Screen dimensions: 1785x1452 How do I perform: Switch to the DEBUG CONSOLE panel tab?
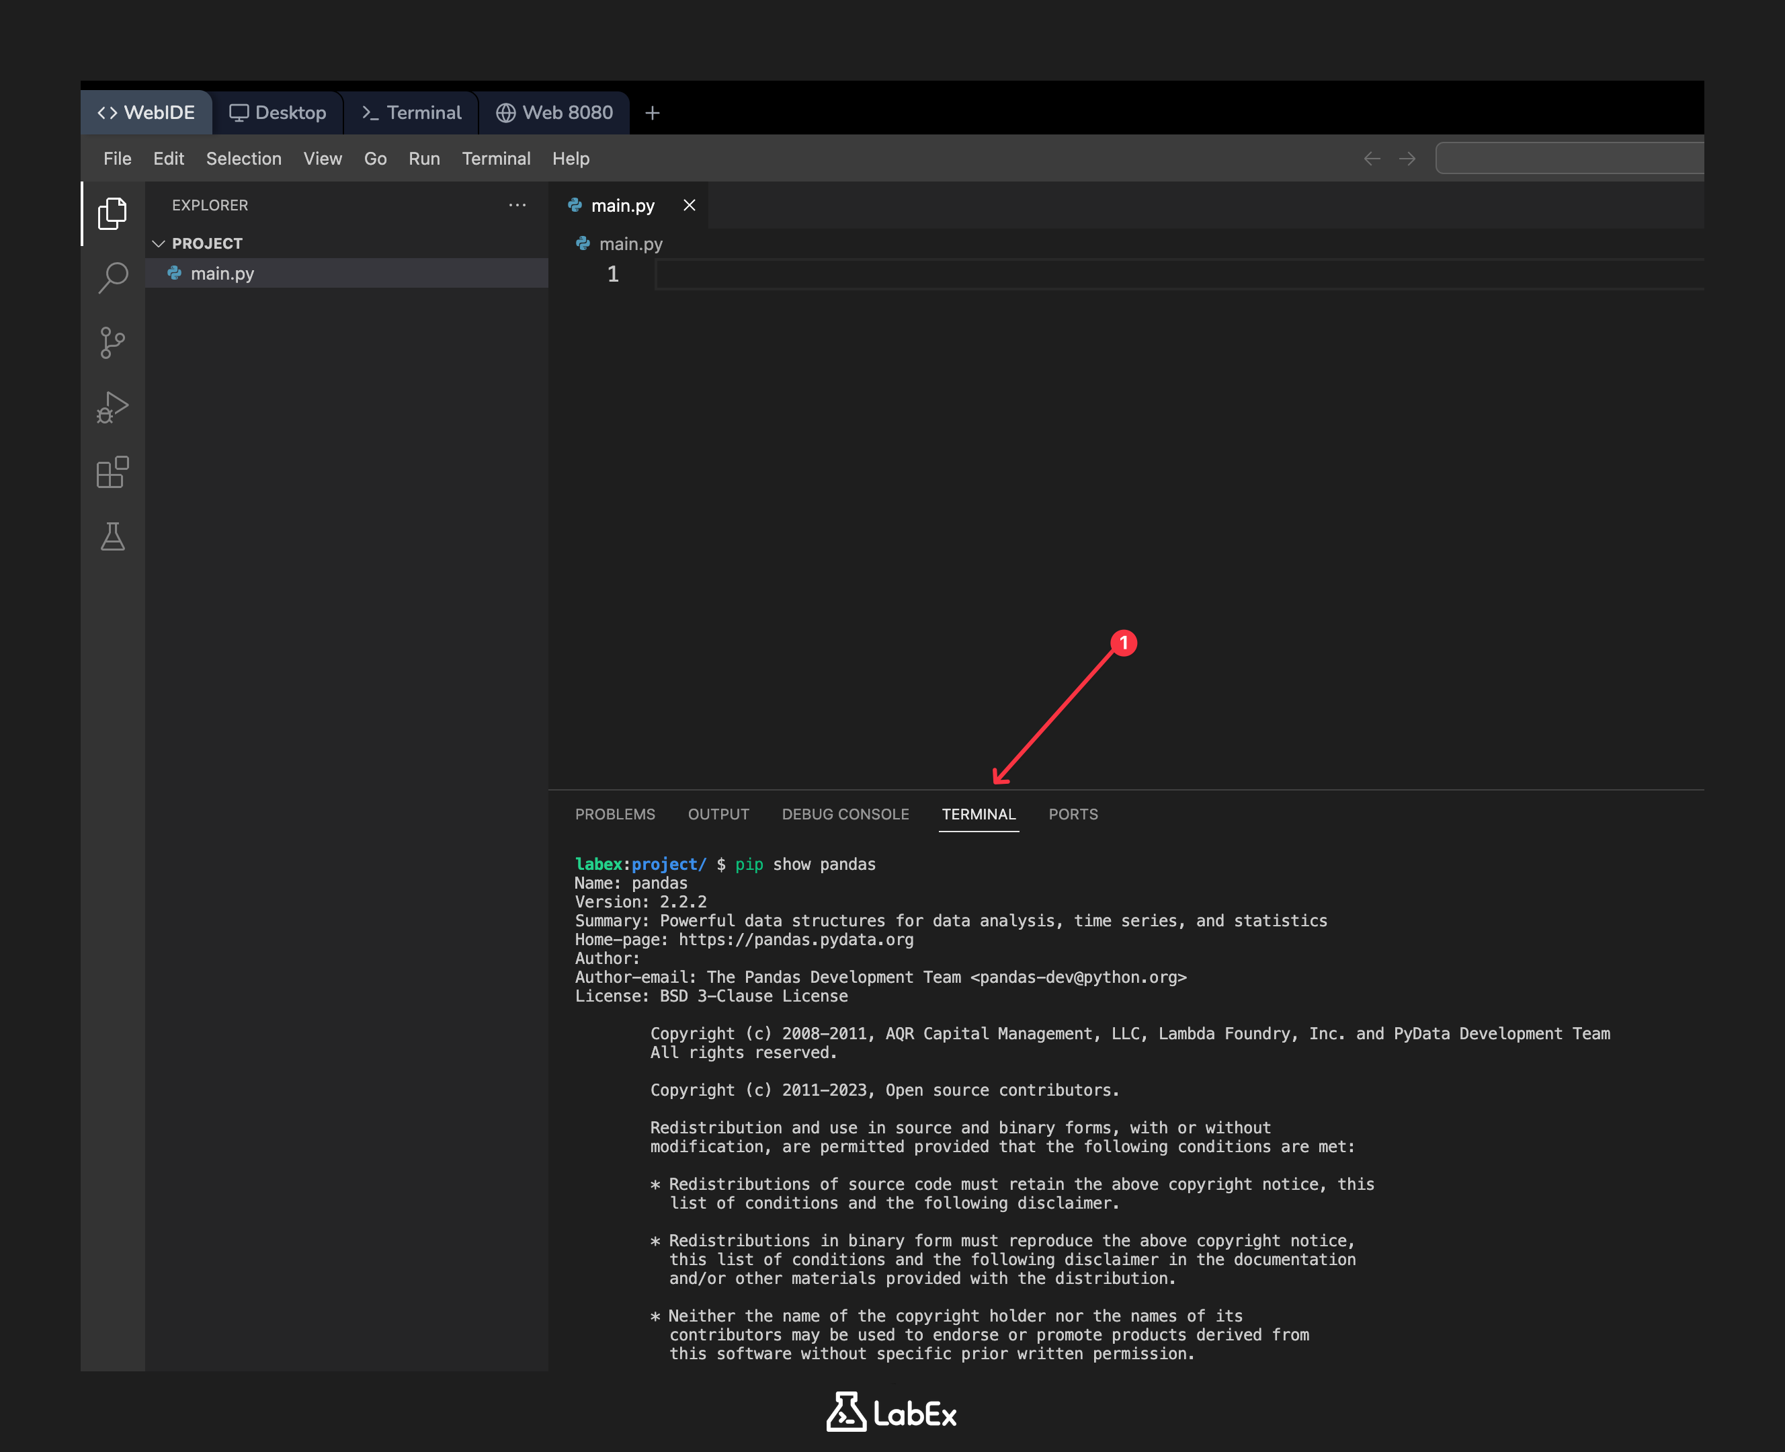point(845,814)
